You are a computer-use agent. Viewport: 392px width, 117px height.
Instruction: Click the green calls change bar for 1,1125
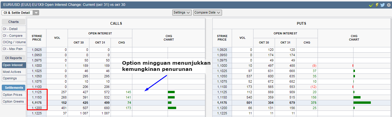[x=171, y=92]
